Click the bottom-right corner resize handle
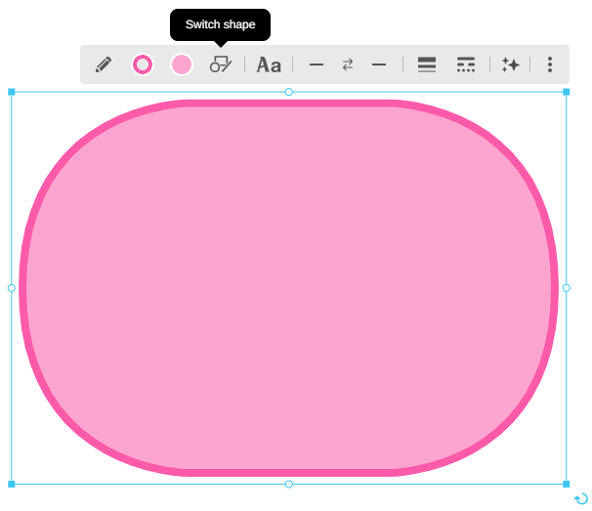Image resolution: width=592 pixels, height=511 pixels. coord(567,484)
